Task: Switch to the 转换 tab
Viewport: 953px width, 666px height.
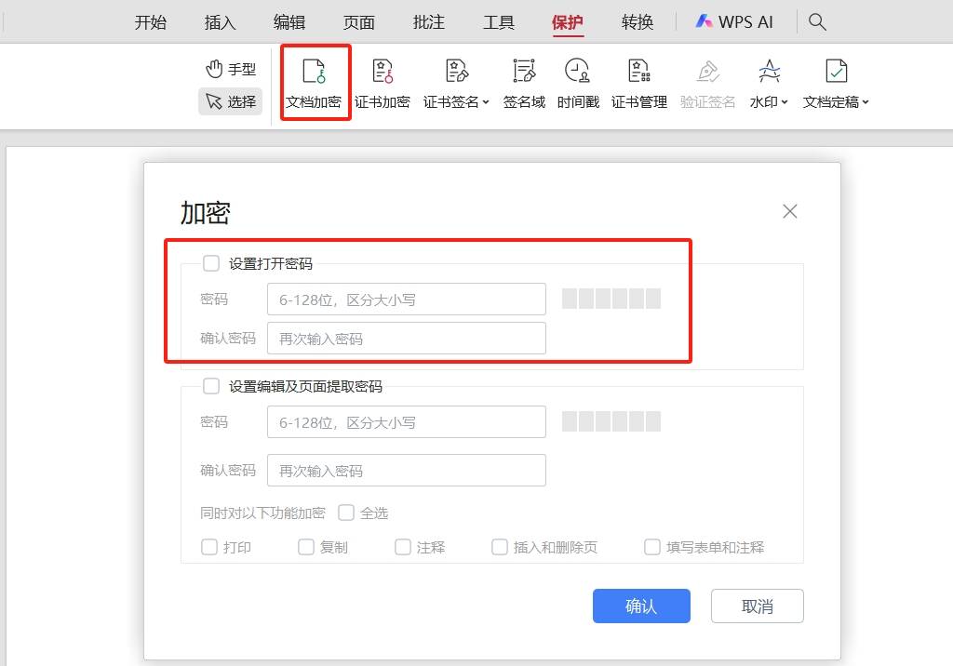Action: [638, 22]
